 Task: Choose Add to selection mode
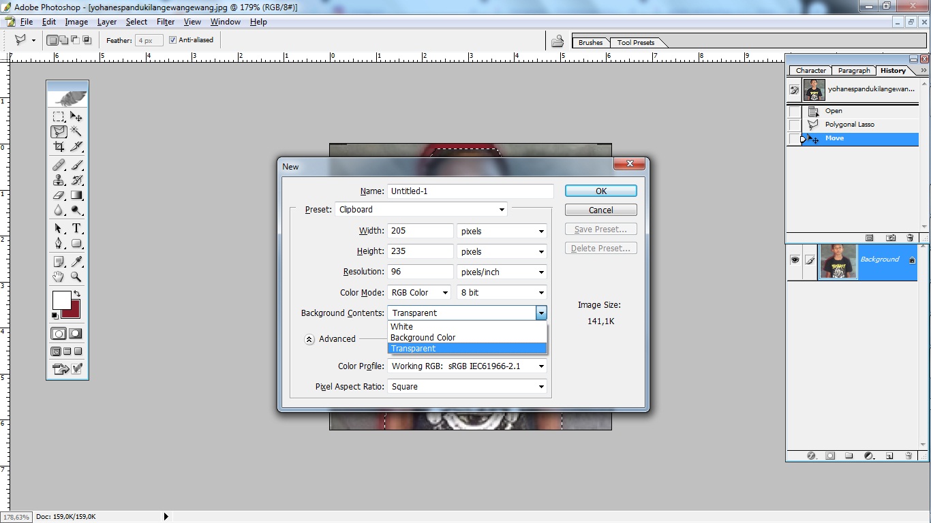[64, 40]
